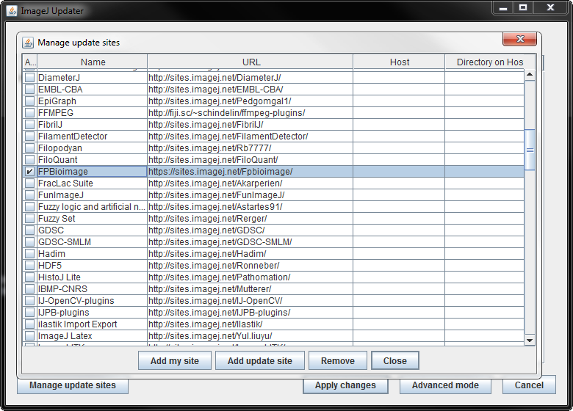Click the scrollbar up arrow

[530, 75]
